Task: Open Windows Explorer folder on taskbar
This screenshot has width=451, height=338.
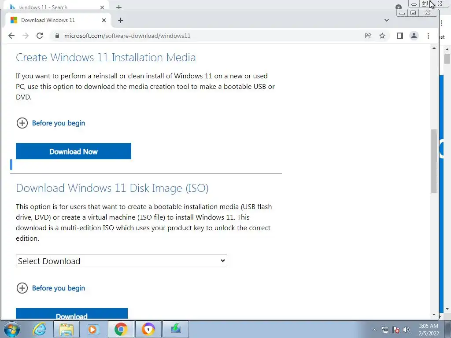Action: click(67, 329)
